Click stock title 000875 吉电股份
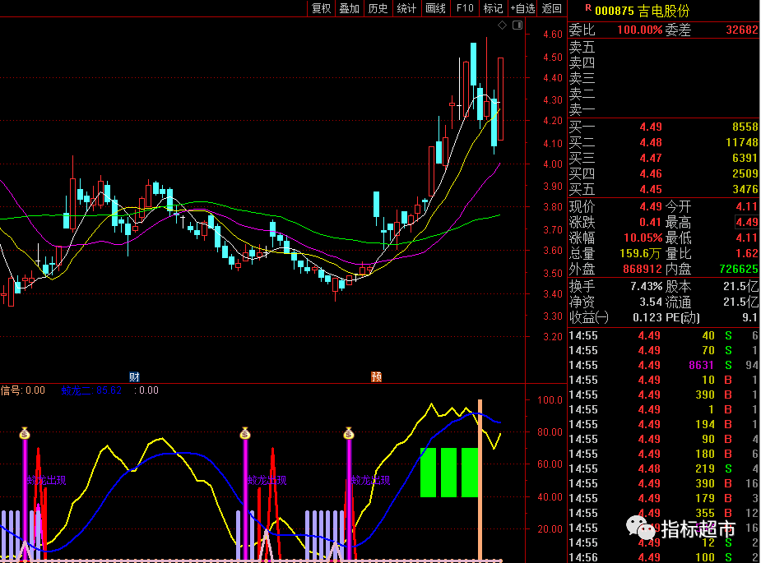This screenshot has width=761, height=563. pos(642,10)
